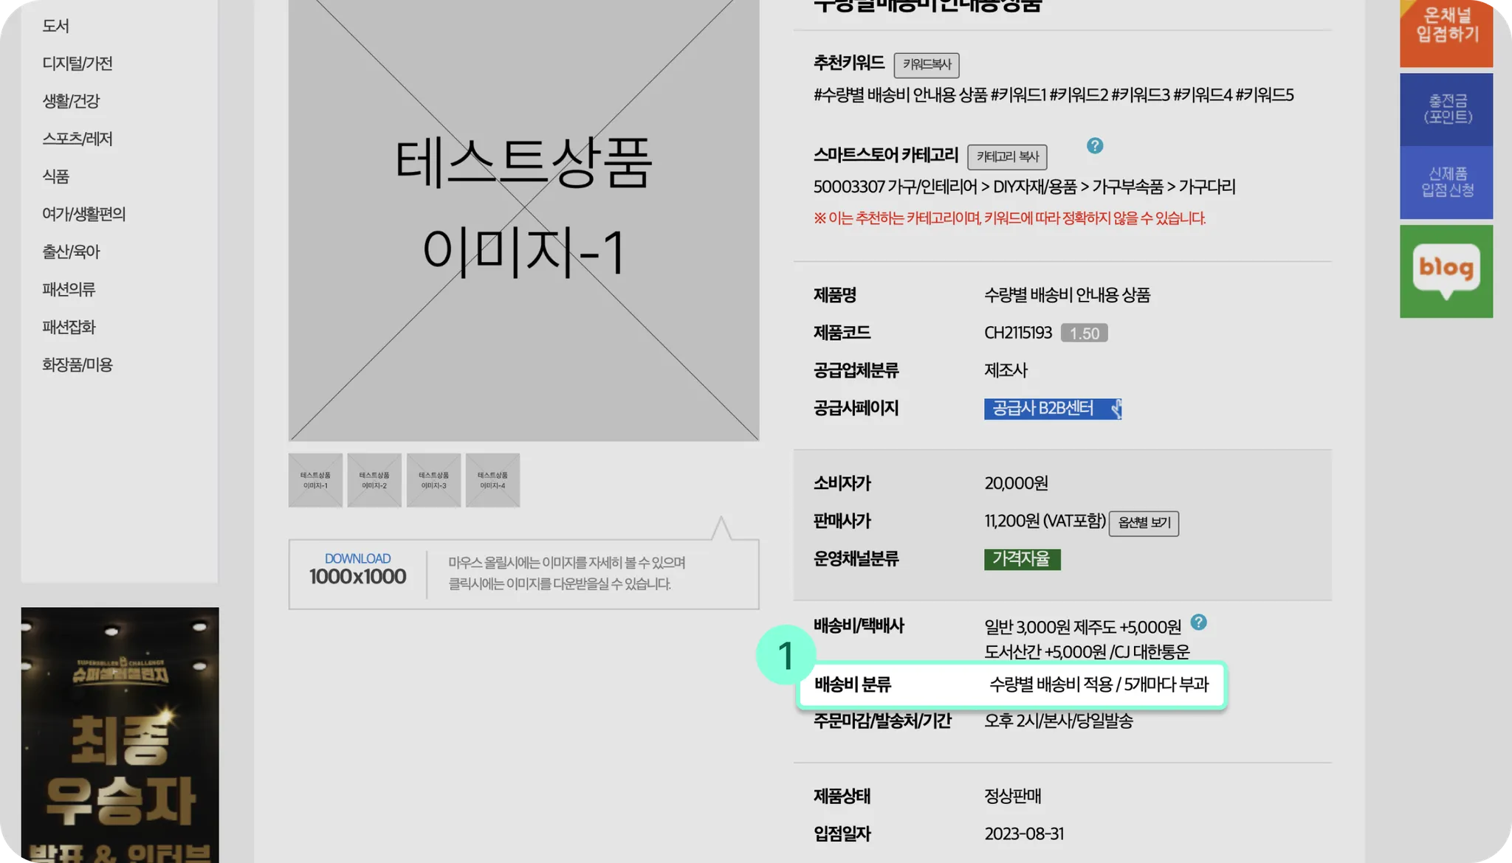Open the 신제품 입점신청 side button

(x=1446, y=182)
